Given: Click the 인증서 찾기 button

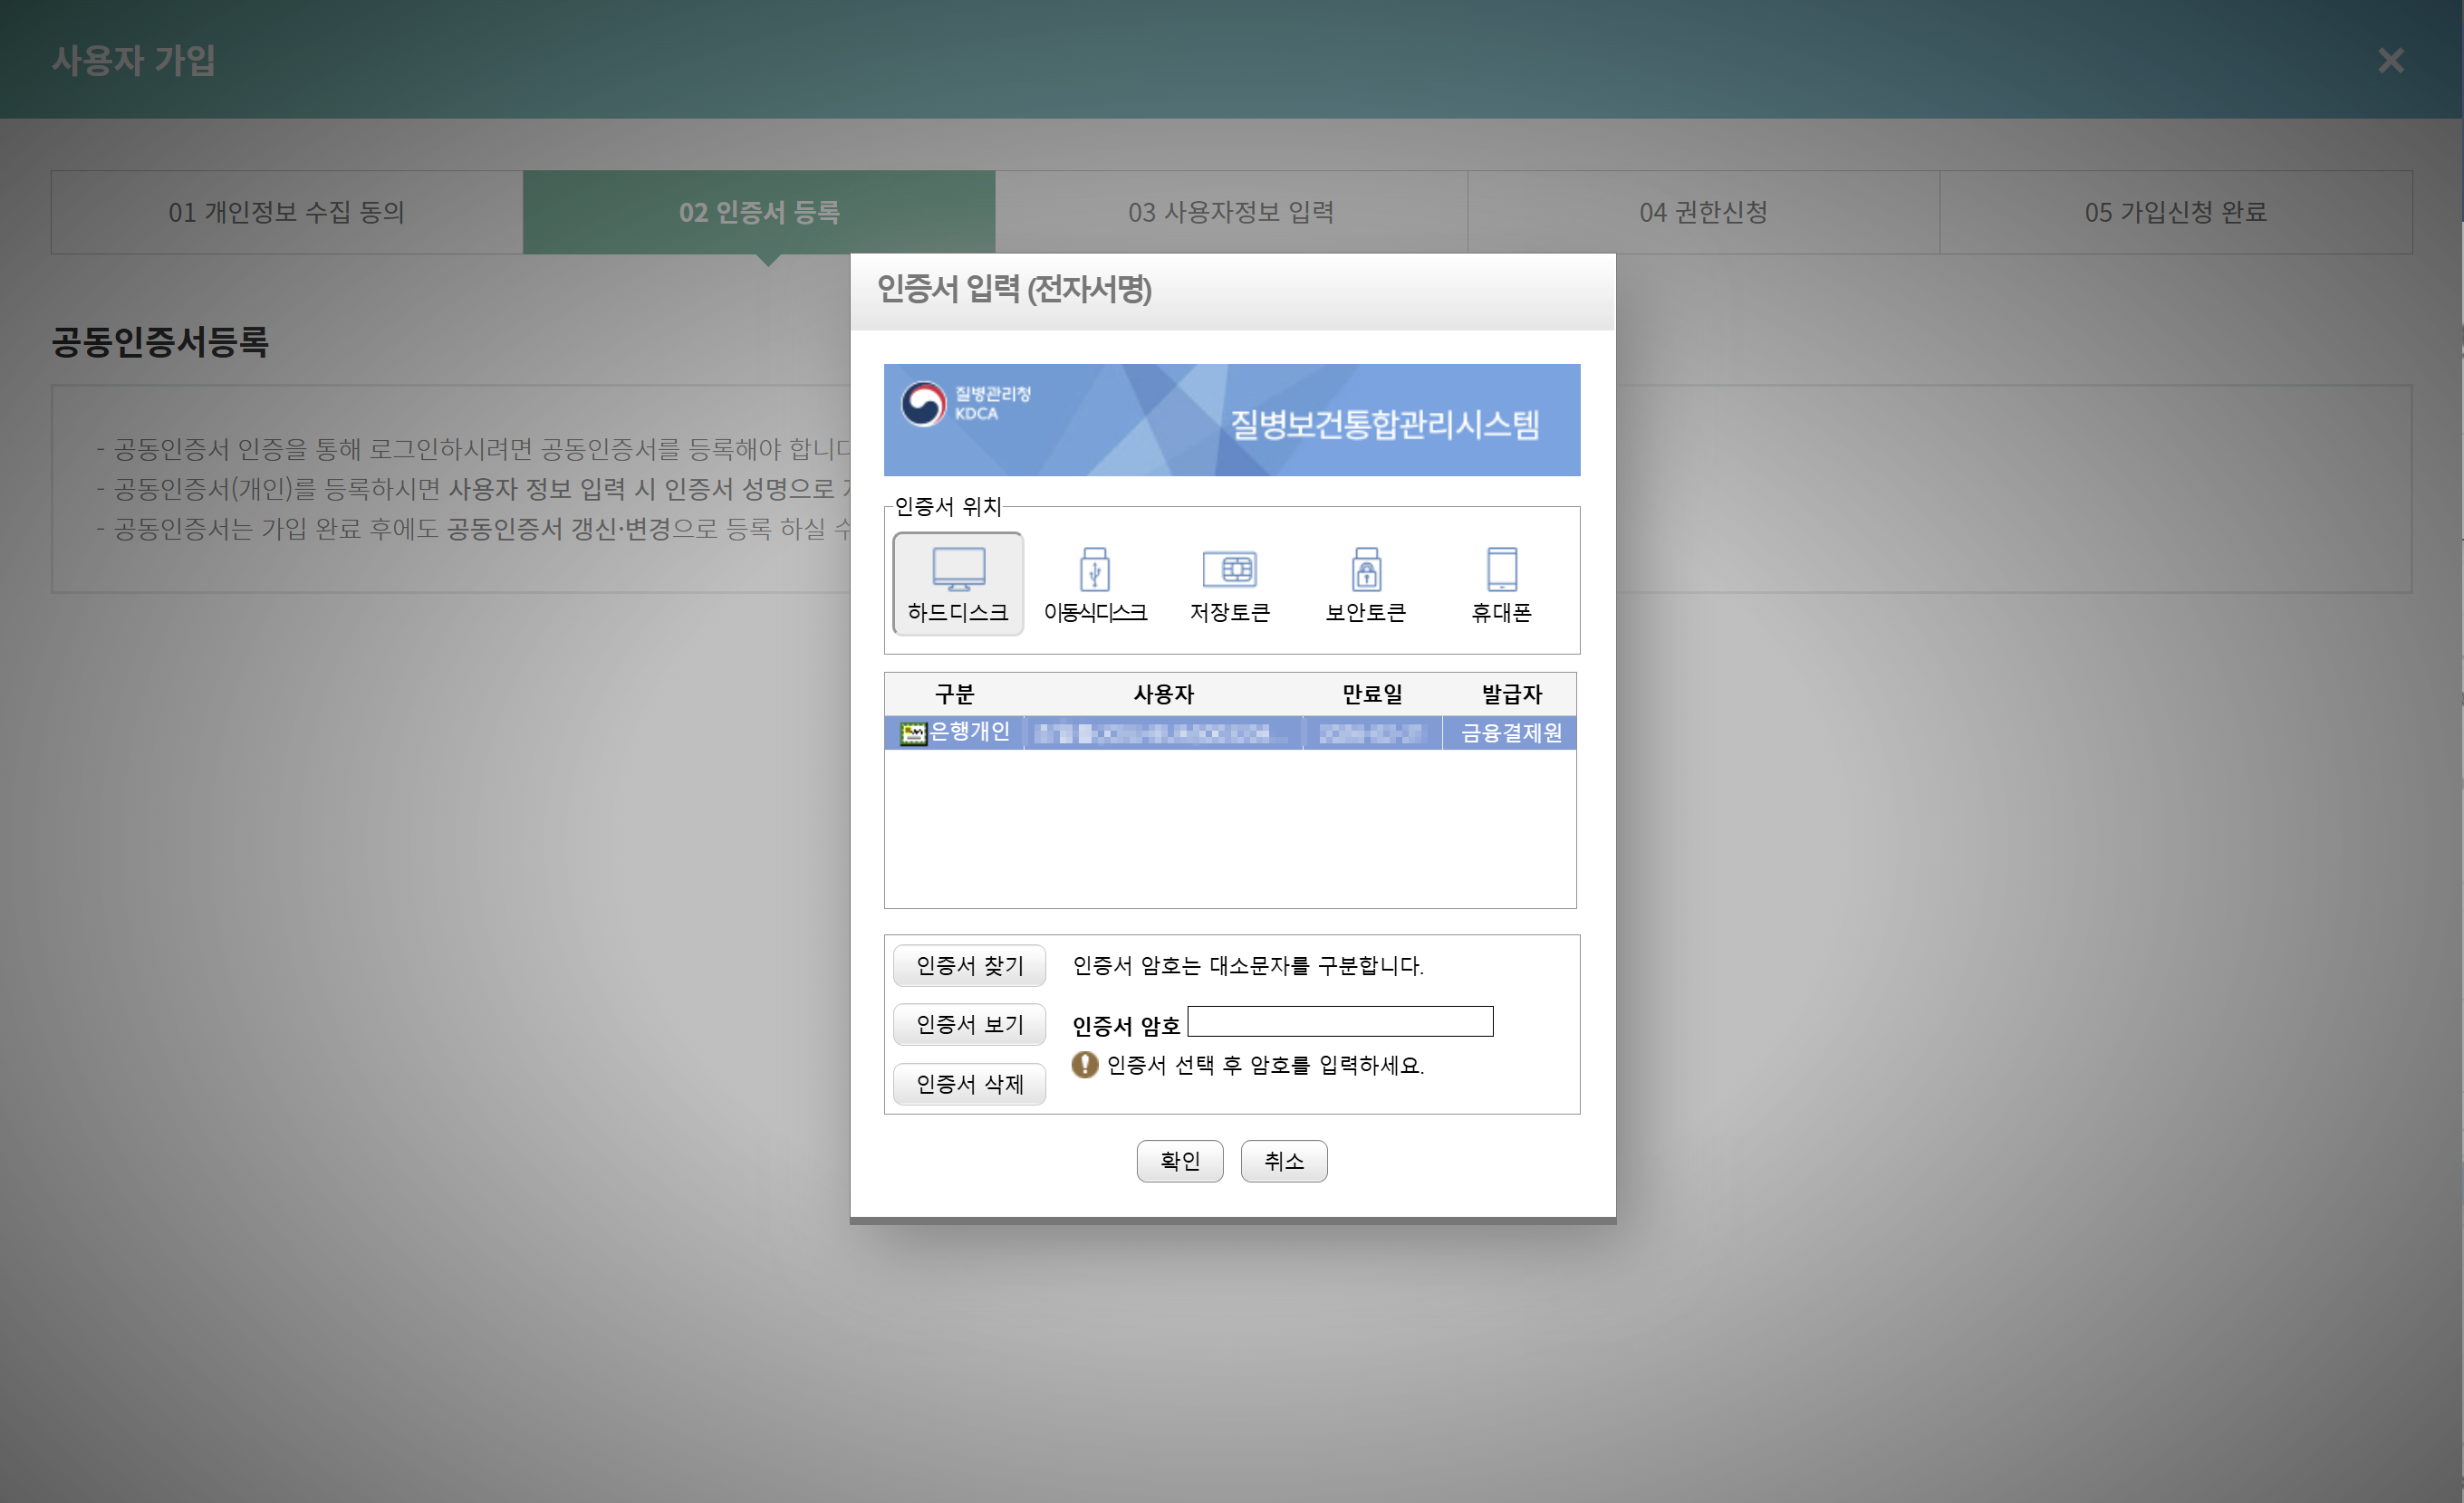Looking at the screenshot, I should click(969, 965).
